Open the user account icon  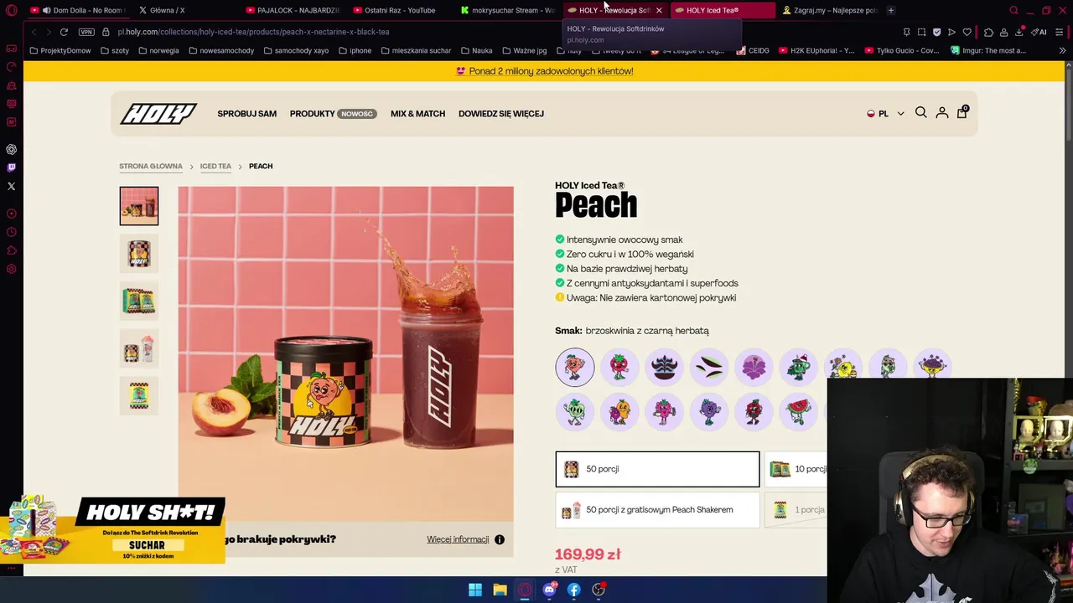941,113
